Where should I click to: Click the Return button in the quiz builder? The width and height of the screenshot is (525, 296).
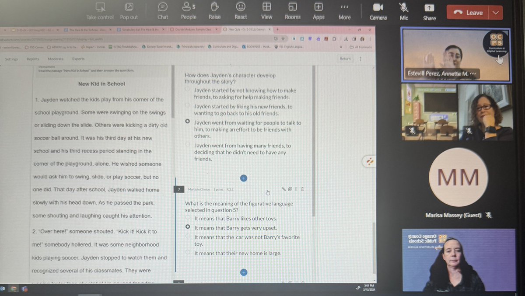(x=345, y=59)
